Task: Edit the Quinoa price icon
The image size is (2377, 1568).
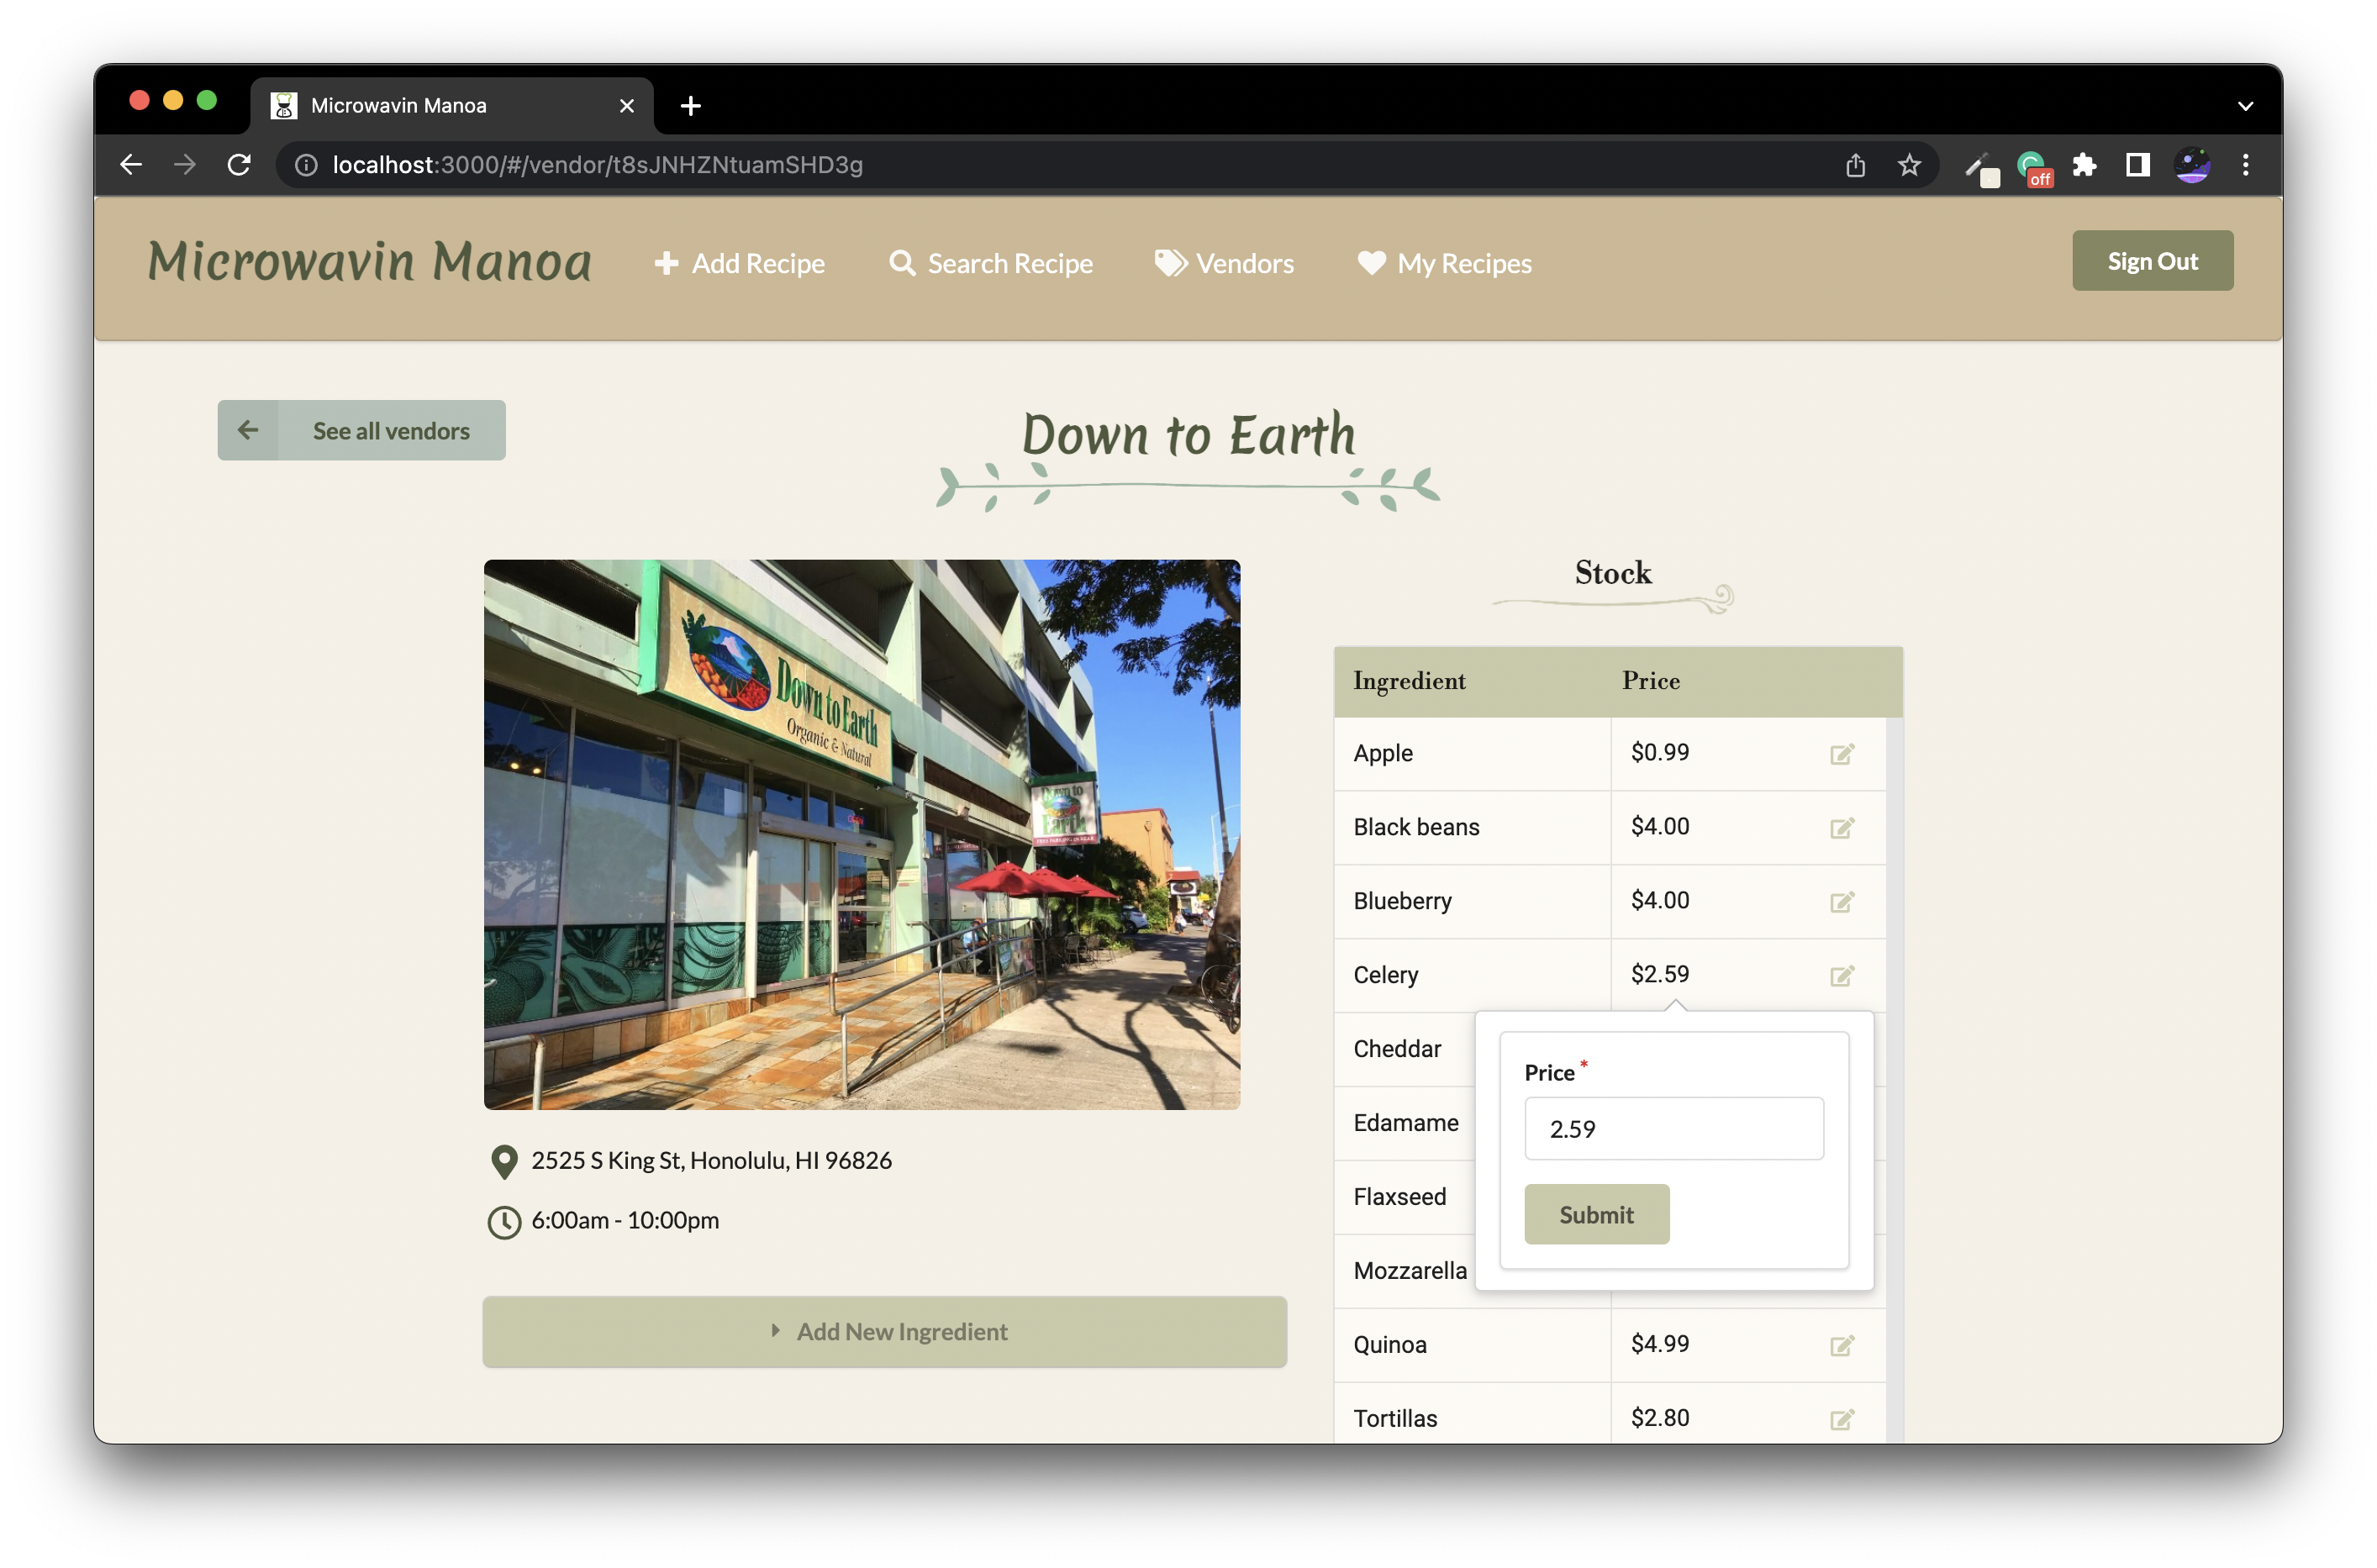Action: tap(1842, 1346)
